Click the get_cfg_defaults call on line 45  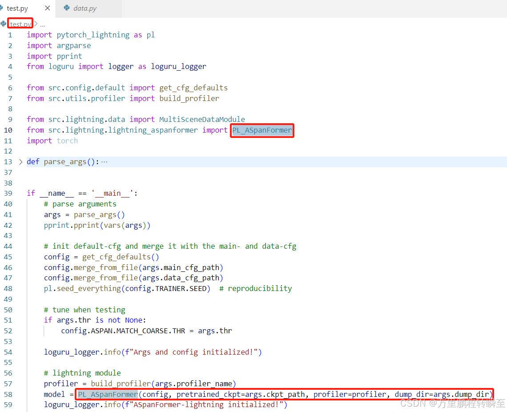pyautogui.click(x=114, y=257)
